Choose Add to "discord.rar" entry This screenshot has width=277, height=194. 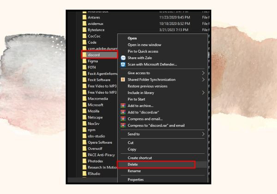click(143, 112)
